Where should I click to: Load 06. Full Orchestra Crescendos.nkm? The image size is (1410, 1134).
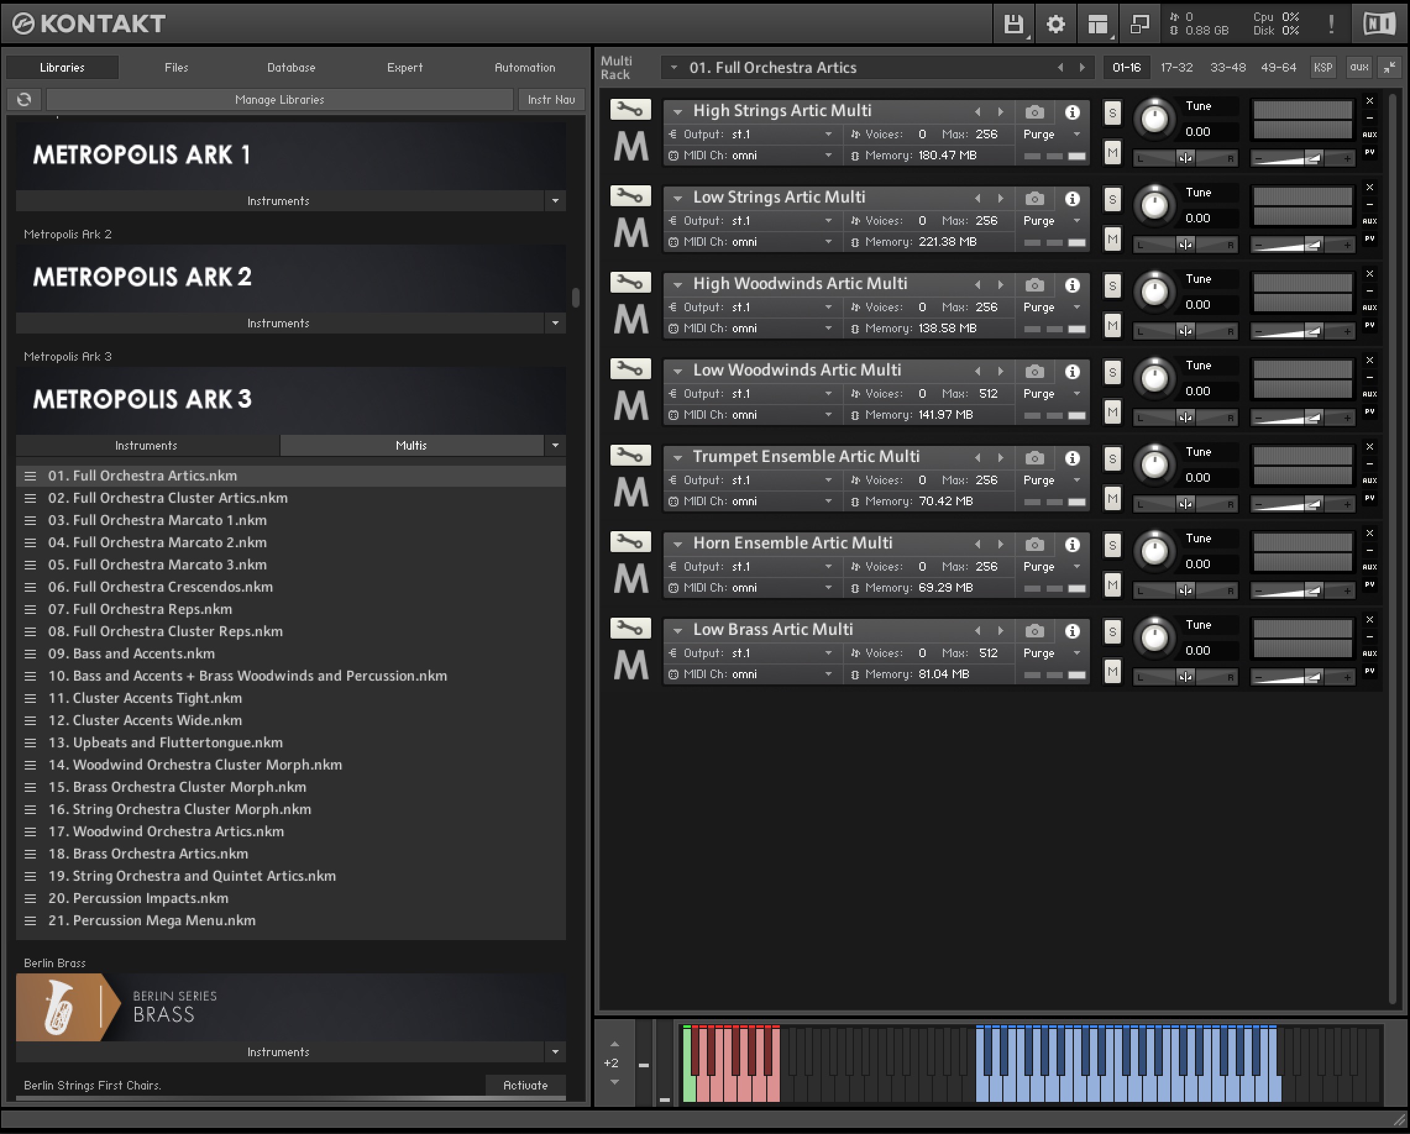[x=290, y=587]
